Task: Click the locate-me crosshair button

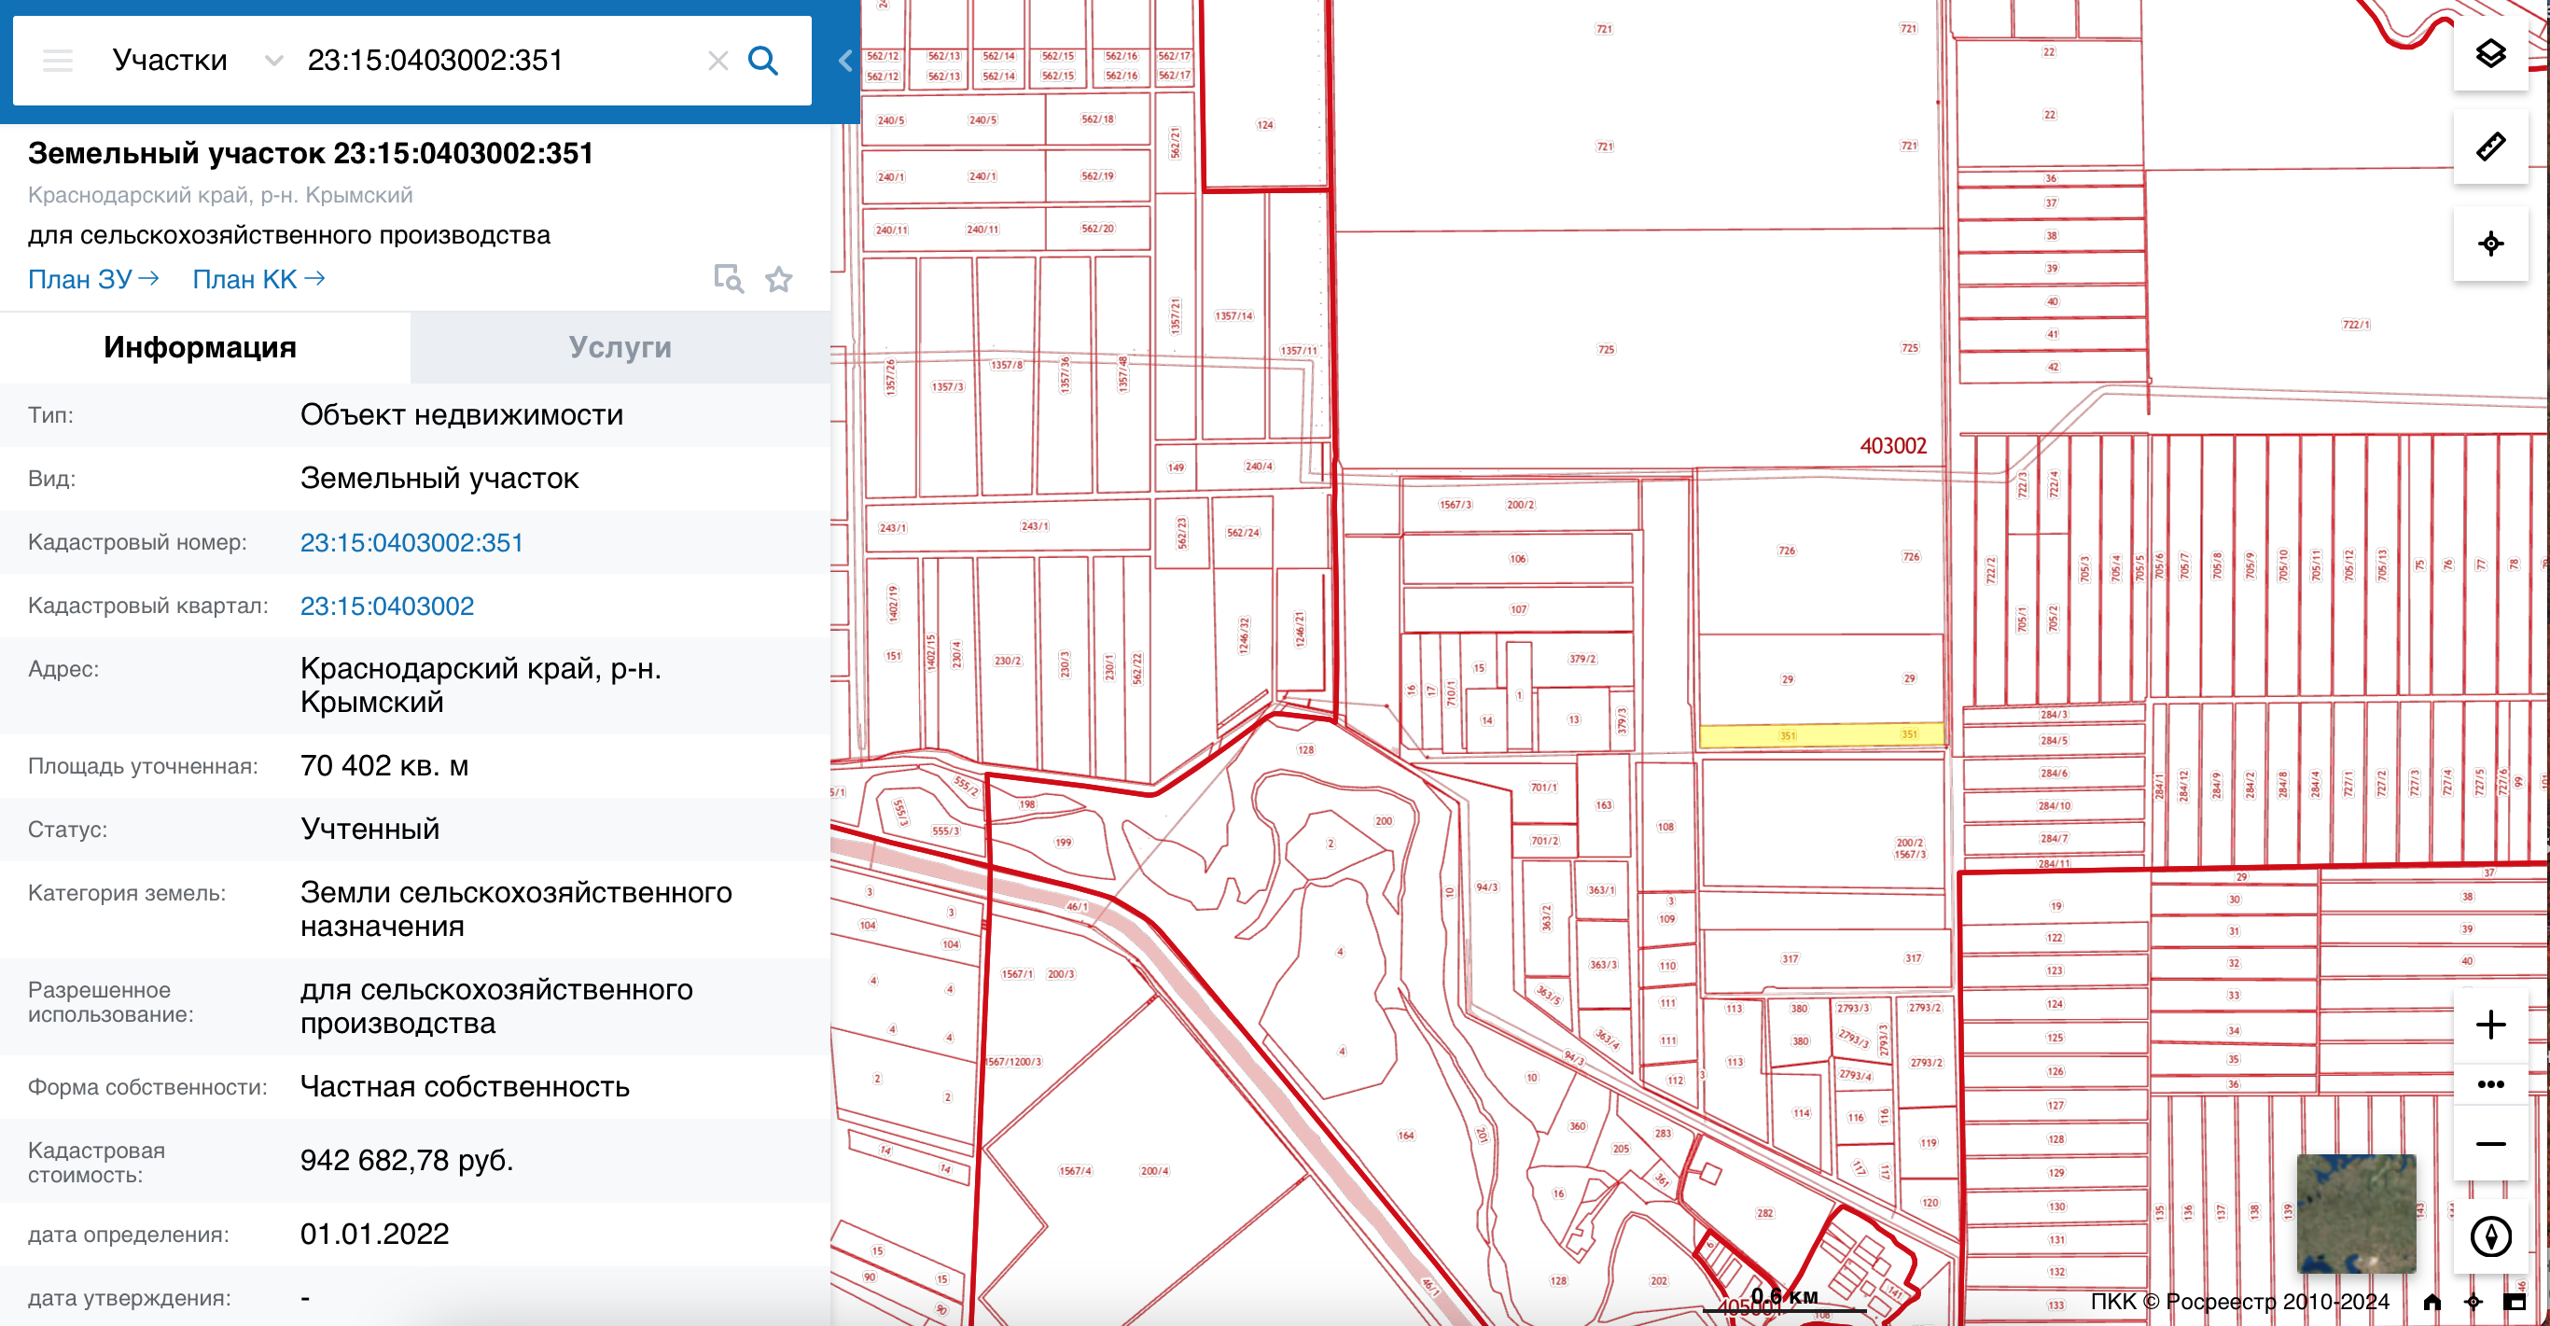Action: pyautogui.click(x=2489, y=243)
